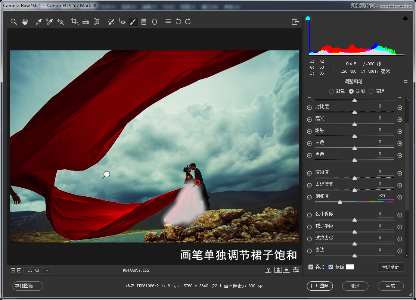Select the Red Eye Removal tool
416x300 pixels.
(x=122, y=22)
